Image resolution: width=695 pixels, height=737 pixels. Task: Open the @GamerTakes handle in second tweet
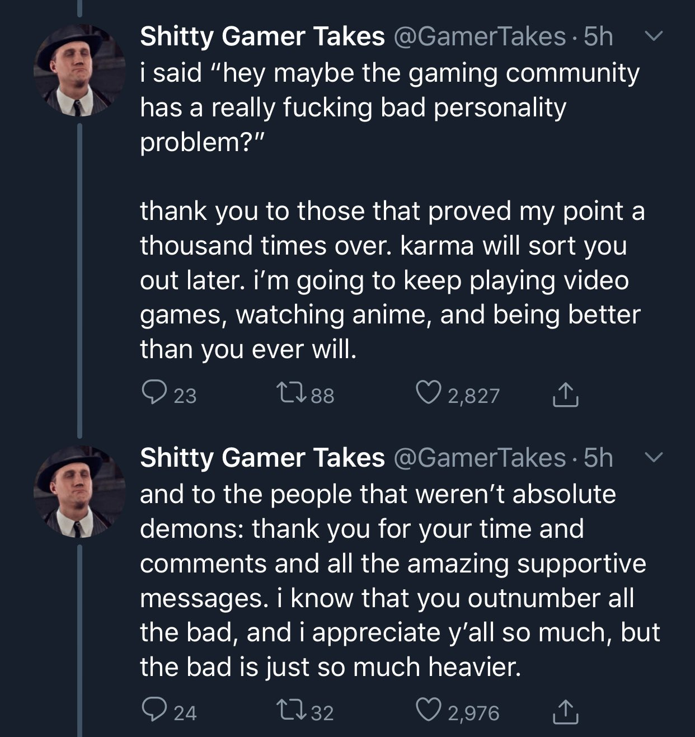click(x=480, y=458)
